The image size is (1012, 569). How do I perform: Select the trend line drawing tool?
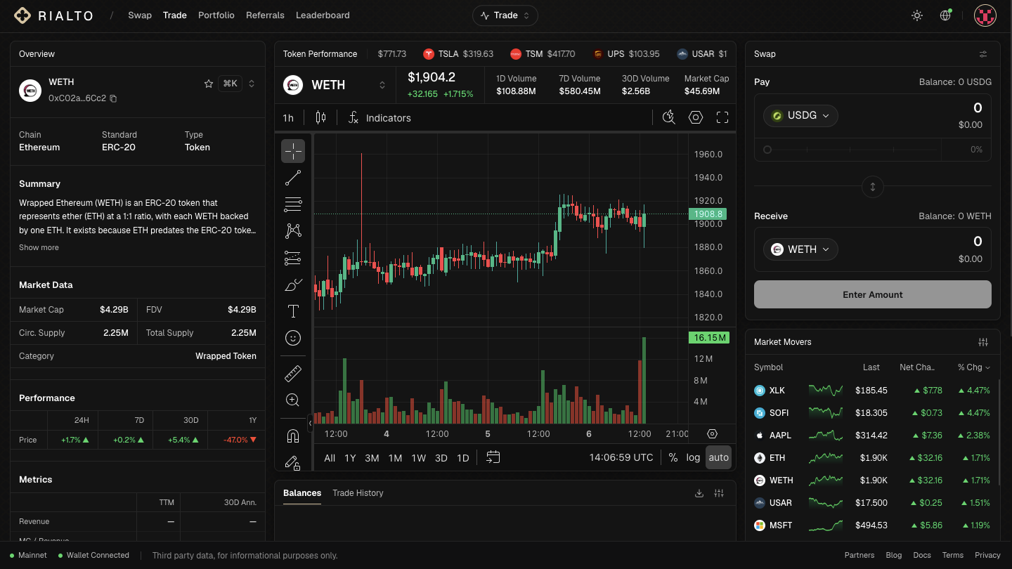coord(293,178)
